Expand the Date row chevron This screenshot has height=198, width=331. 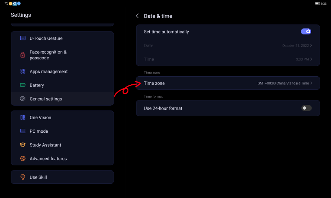[x=311, y=45]
